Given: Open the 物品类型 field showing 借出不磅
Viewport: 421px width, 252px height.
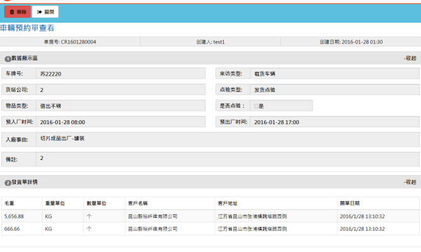Looking at the screenshot, I should (x=120, y=105).
